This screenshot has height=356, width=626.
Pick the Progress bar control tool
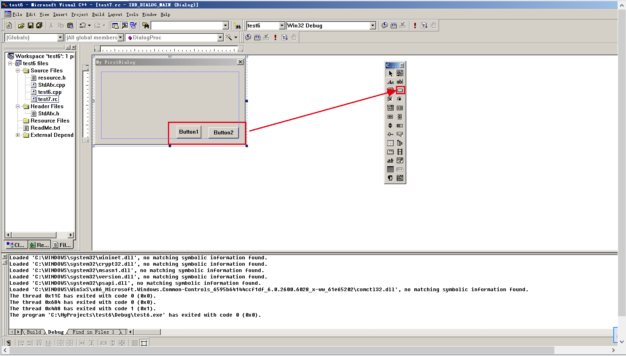point(400,126)
